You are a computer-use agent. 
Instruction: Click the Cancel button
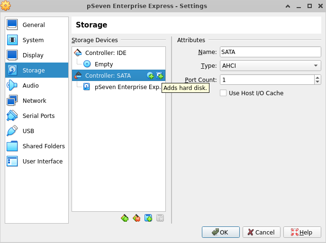(x=262, y=232)
